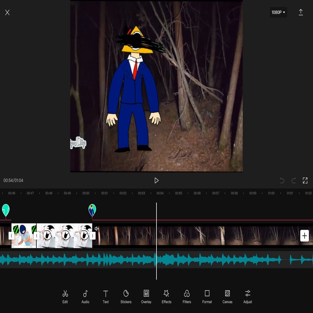Viewport: 313px width, 313px height.
Task: Open the Filters tool
Action: coord(187,296)
